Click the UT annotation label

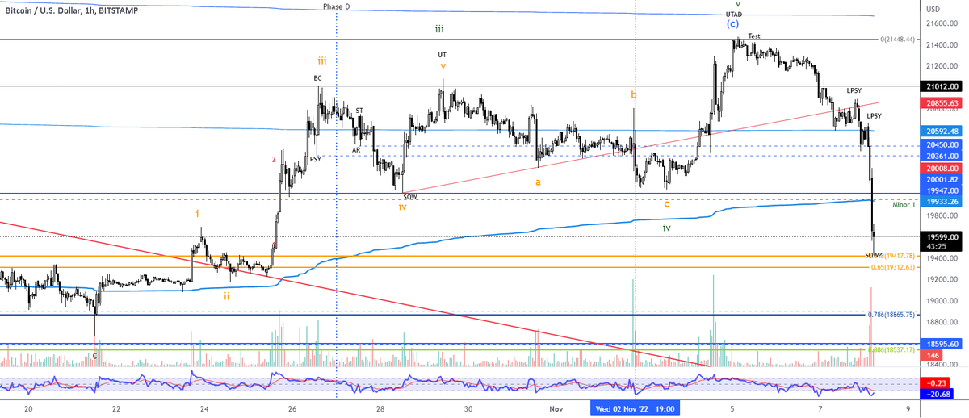point(442,55)
